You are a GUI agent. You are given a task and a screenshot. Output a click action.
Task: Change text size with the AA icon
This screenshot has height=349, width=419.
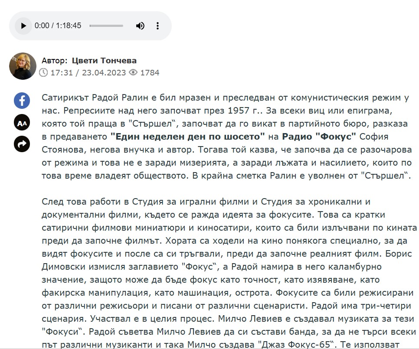pyautogui.click(x=22, y=123)
